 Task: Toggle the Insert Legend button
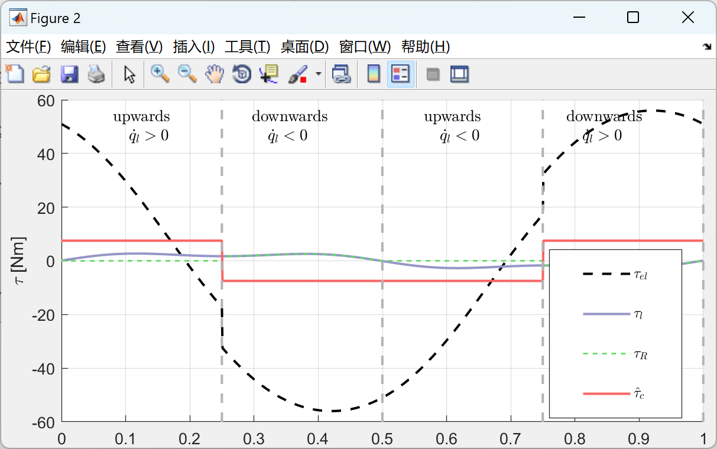coord(401,74)
